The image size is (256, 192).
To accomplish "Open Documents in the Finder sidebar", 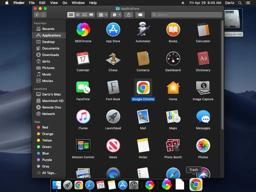I will [x=49, y=48].
